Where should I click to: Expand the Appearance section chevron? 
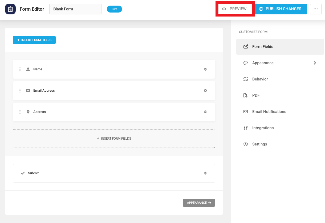click(315, 63)
